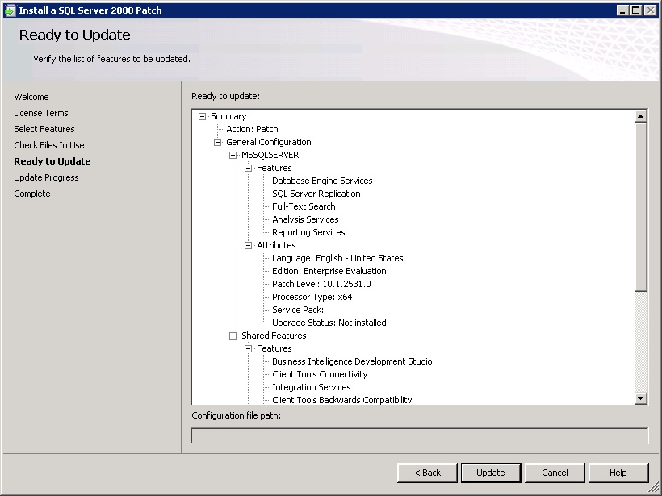
Task: Select 'Database Engine Services' in the tree
Action: click(322, 181)
